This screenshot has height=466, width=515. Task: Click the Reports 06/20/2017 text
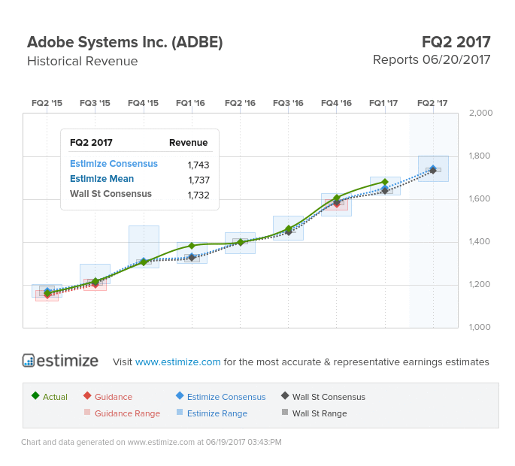click(432, 60)
